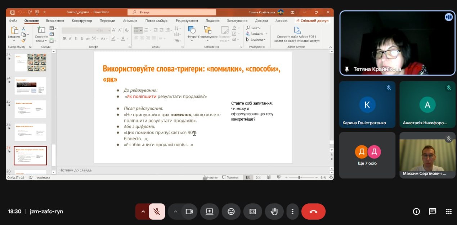Expand audio settings arrow beside microphone

pyautogui.click(x=143, y=212)
